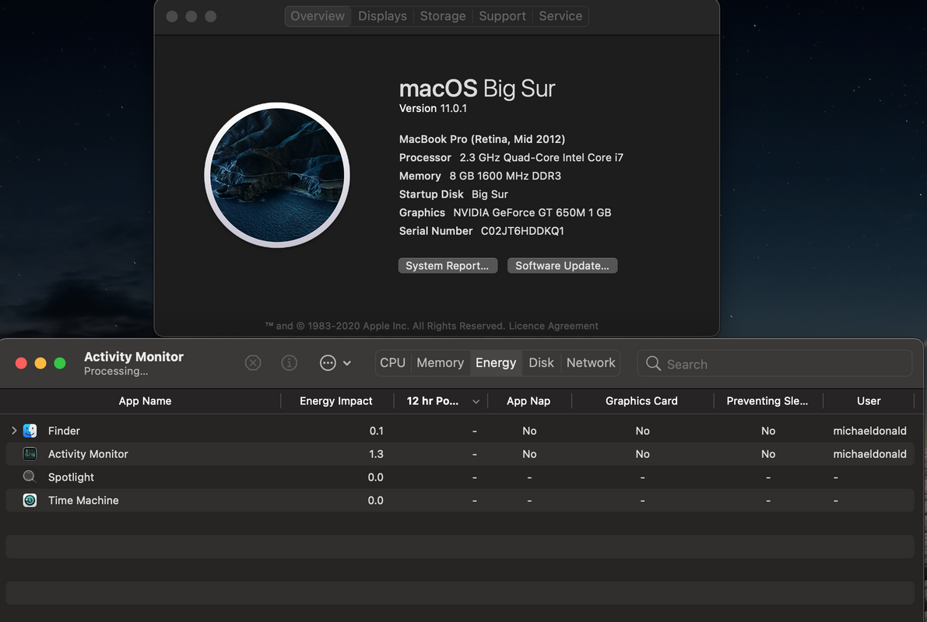Open the Licence Agreement link
Screen dimensions: 927x622
point(553,326)
